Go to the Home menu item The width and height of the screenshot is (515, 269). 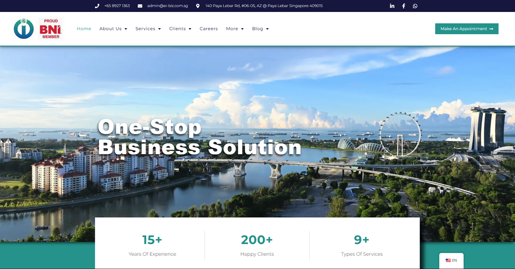pyautogui.click(x=84, y=29)
